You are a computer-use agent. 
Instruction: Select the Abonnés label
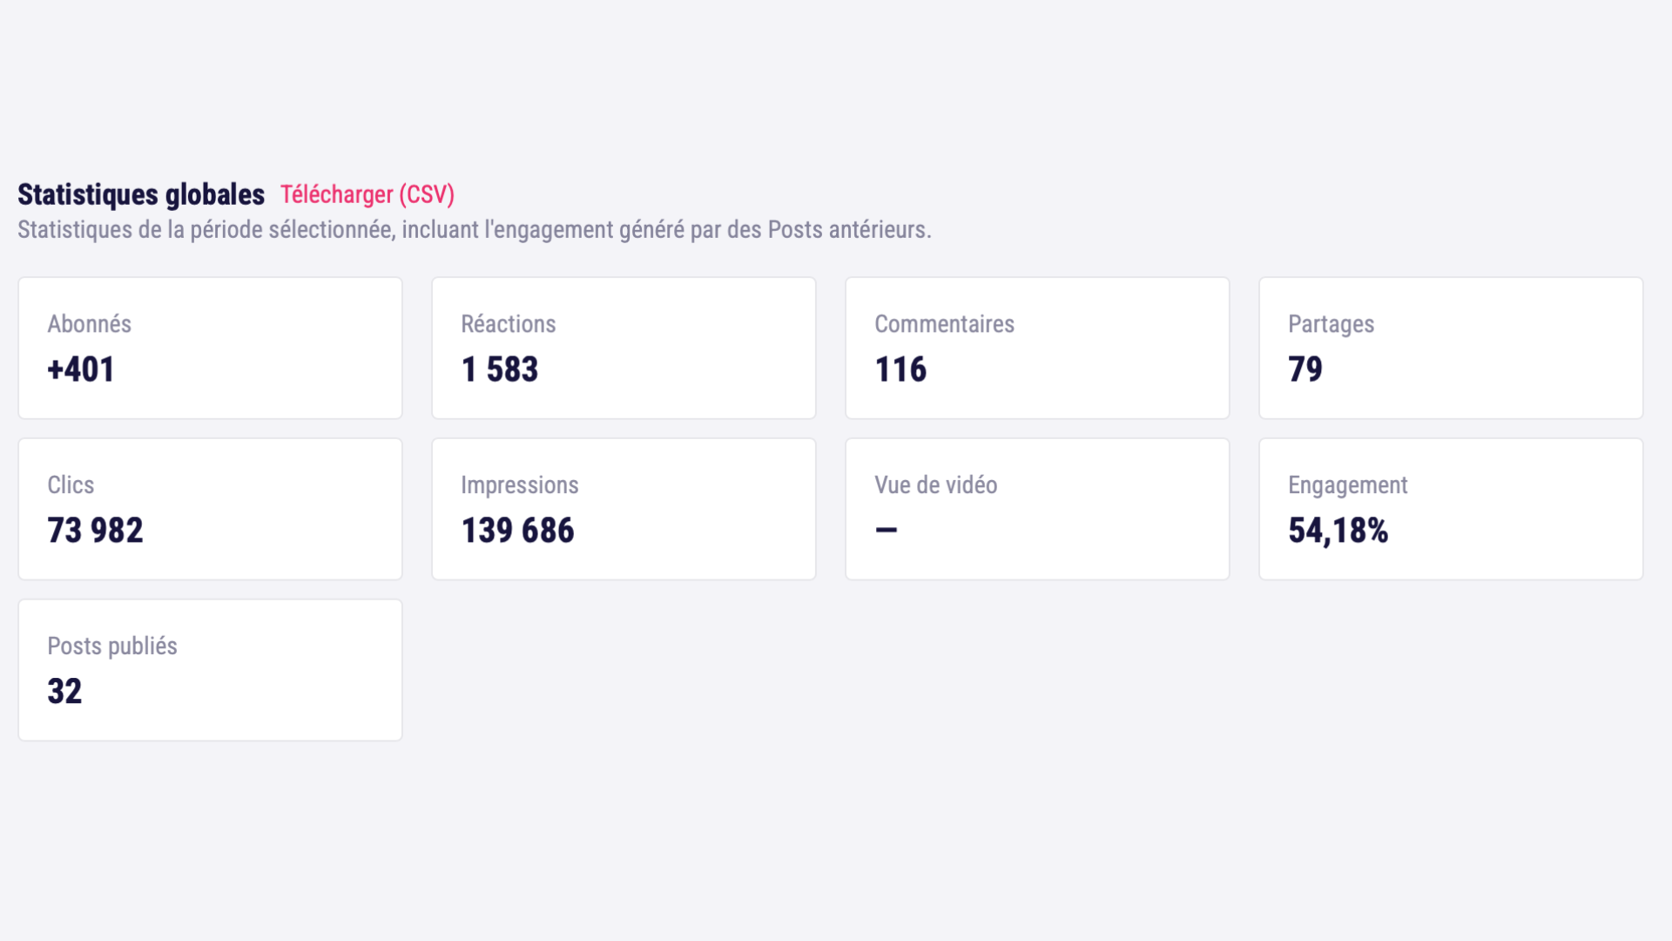coord(89,324)
